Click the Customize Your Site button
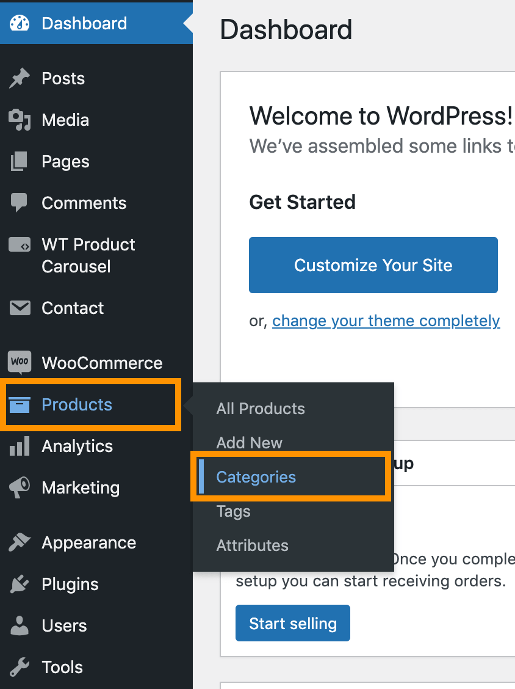Screen dimensions: 515x689 pyautogui.click(x=373, y=265)
